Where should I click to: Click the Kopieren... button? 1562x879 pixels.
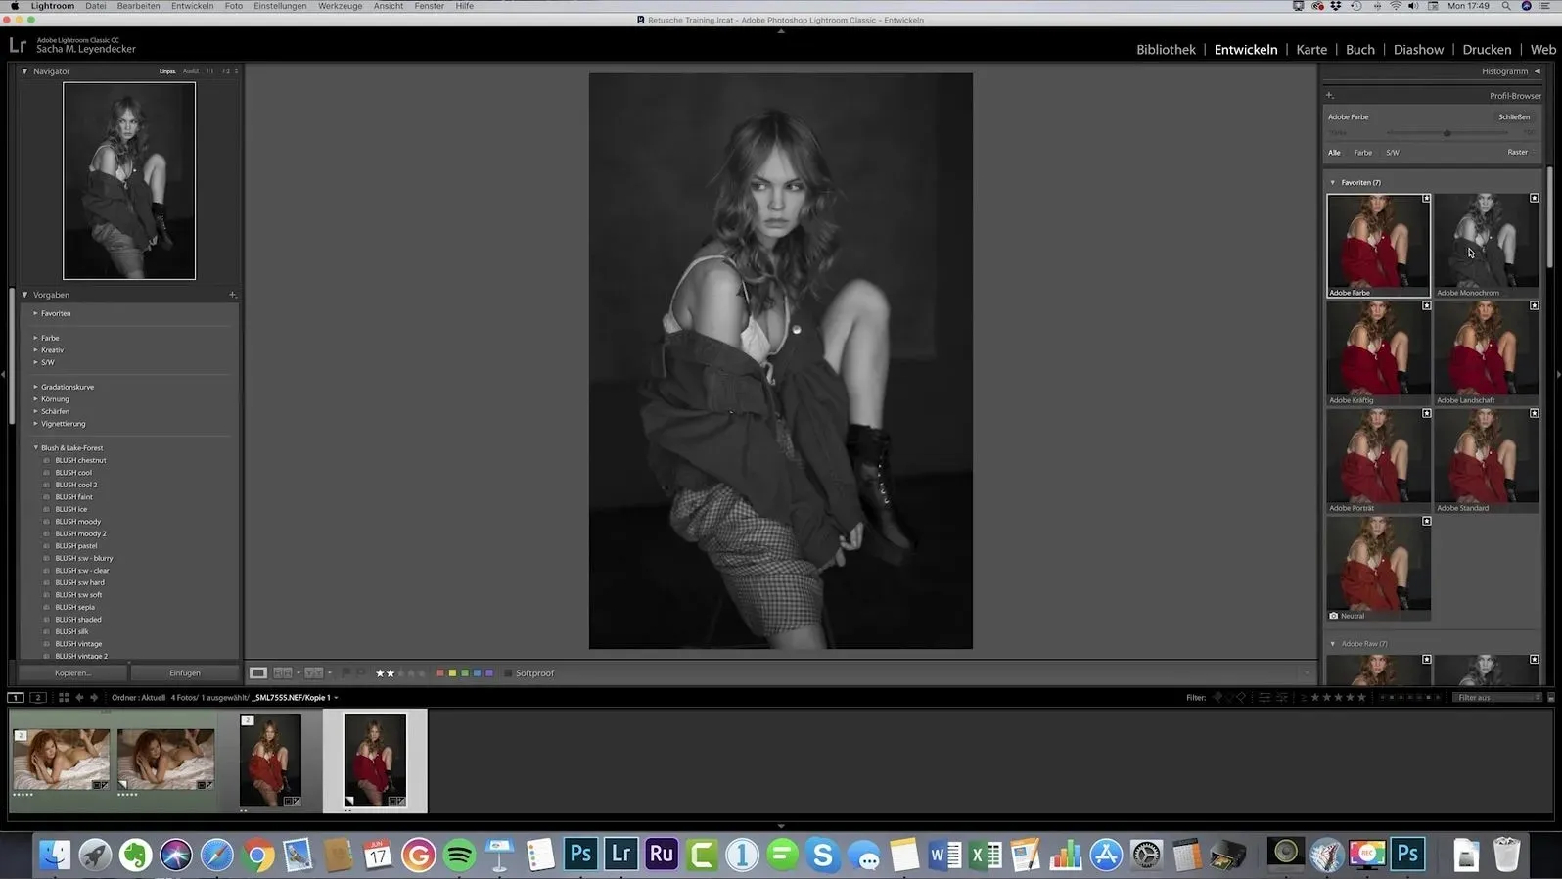(72, 673)
